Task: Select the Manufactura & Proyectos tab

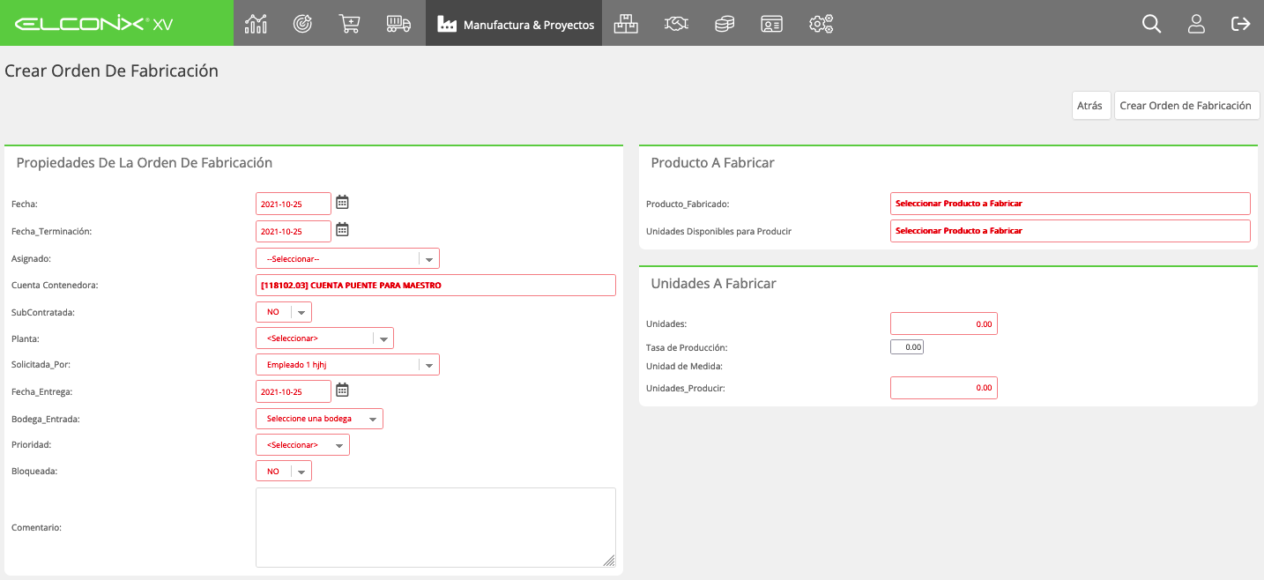Action: [x=514, y=24]
